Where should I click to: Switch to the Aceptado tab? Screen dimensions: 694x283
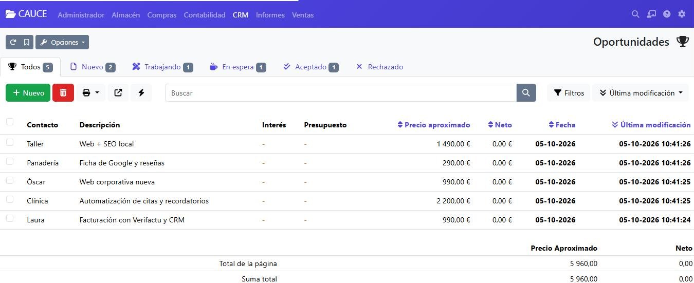point(311,67)
